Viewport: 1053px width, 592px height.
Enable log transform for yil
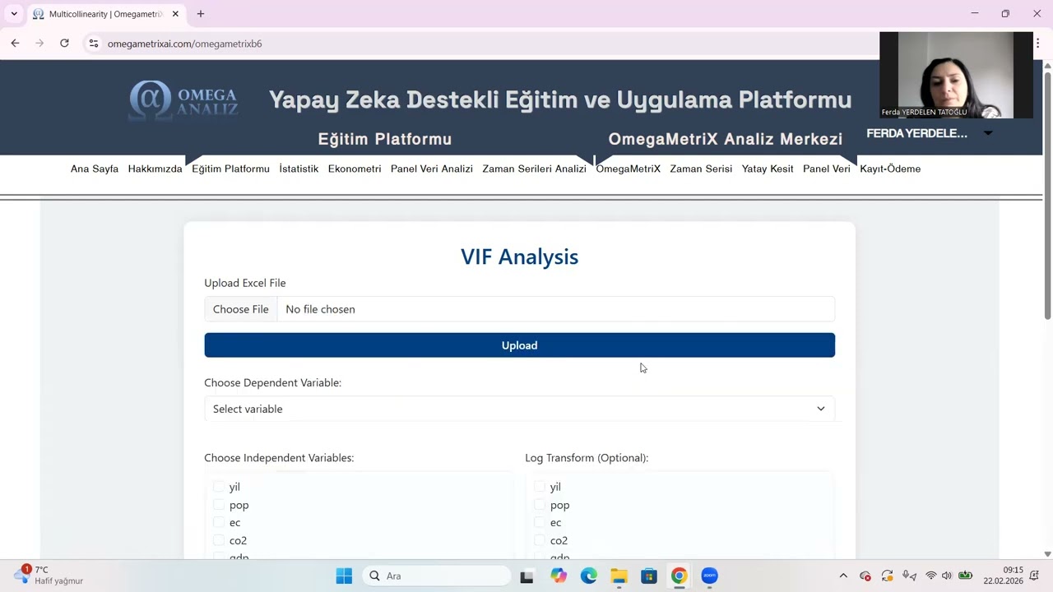539,487
